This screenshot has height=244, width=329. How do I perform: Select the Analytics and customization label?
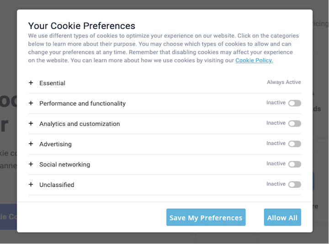[80, 124]
